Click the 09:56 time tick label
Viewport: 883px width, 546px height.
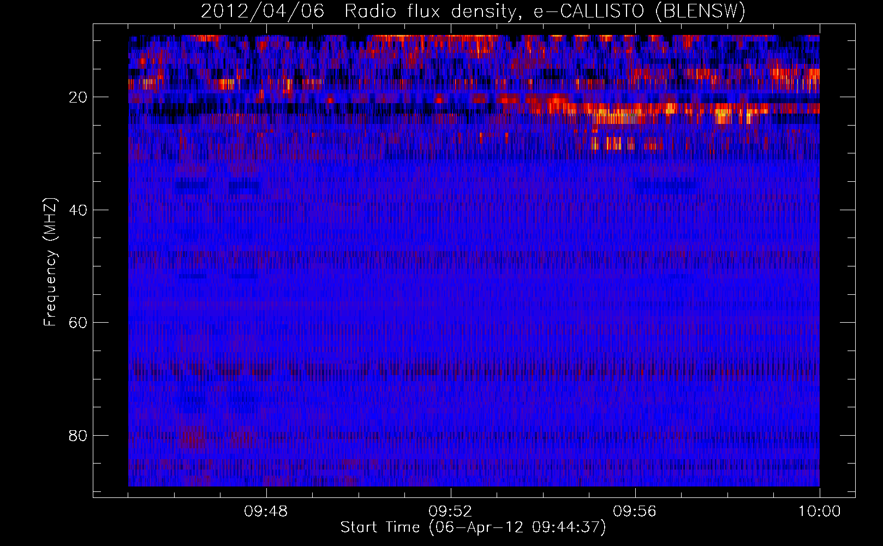tap(635, 512)
